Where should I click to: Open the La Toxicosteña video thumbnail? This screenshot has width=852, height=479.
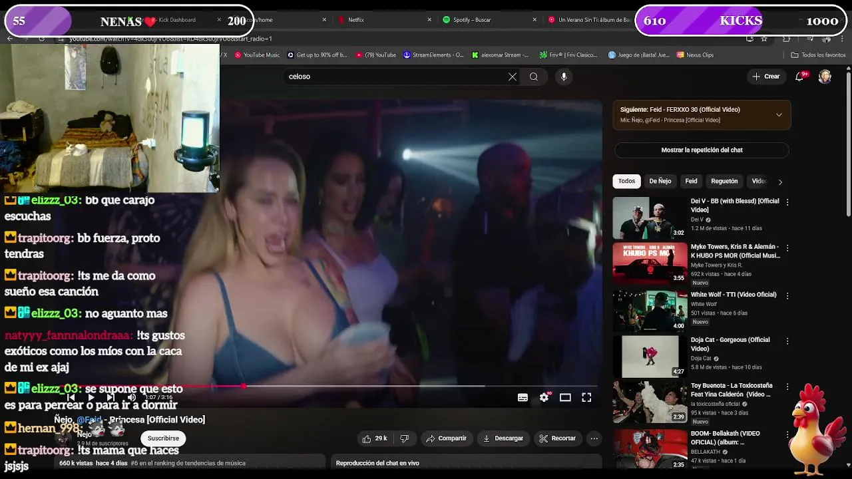point(650,402)
